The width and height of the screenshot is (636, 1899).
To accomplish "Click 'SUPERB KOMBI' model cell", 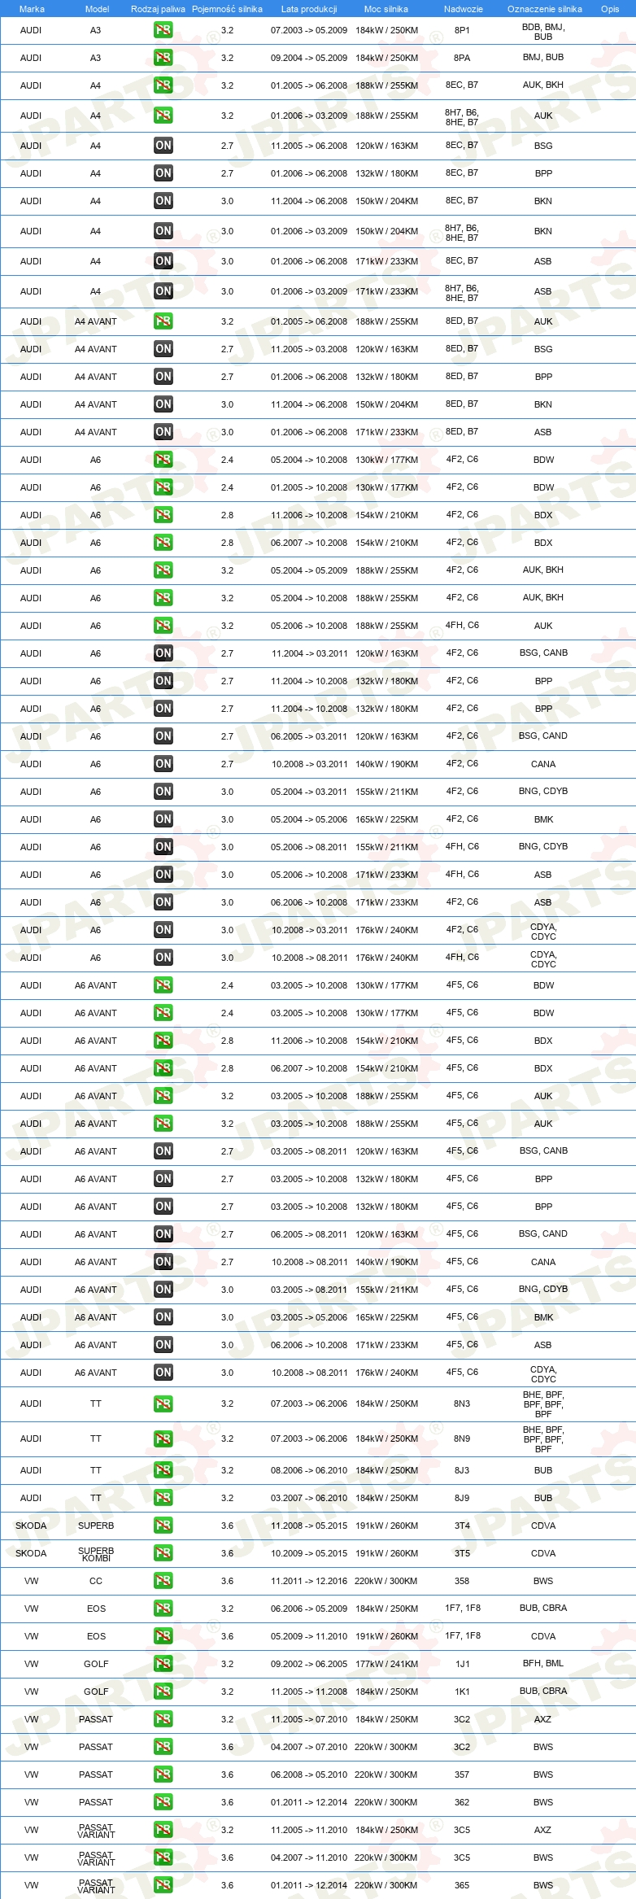I will [96, 1554].
